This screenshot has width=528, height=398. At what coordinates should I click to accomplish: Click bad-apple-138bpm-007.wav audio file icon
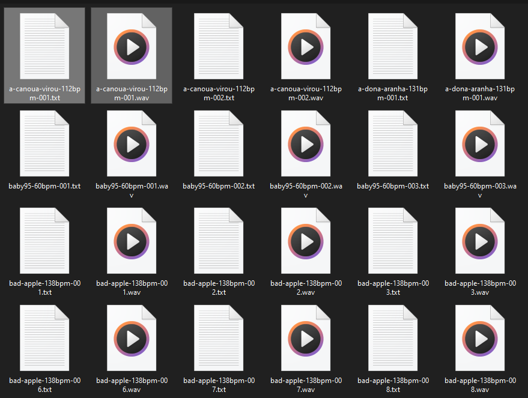pyautogui.click(x=306, y=338)
